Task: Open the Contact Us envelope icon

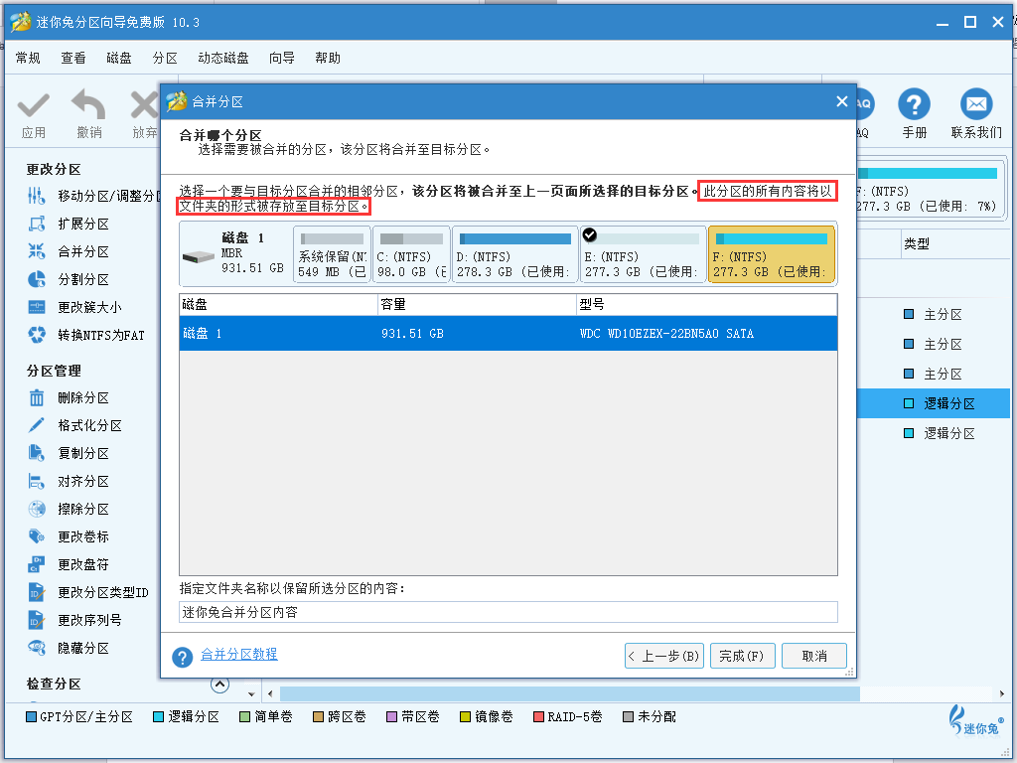Action: click(x=976, y=103)
